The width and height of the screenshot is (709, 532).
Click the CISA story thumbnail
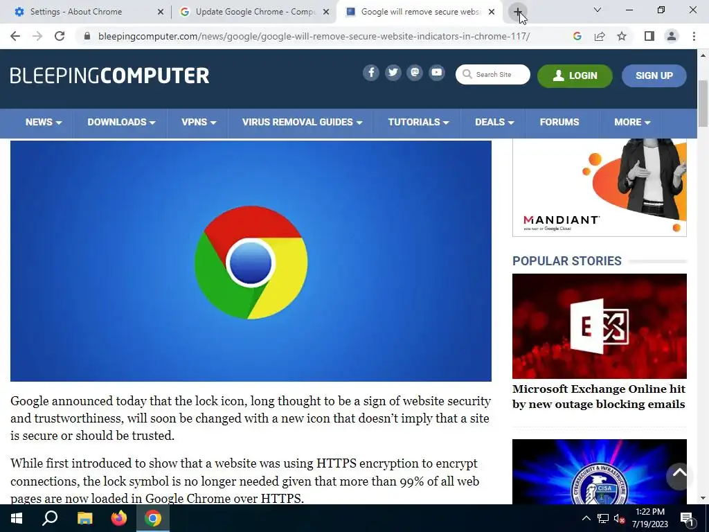(x=599, y=472)
